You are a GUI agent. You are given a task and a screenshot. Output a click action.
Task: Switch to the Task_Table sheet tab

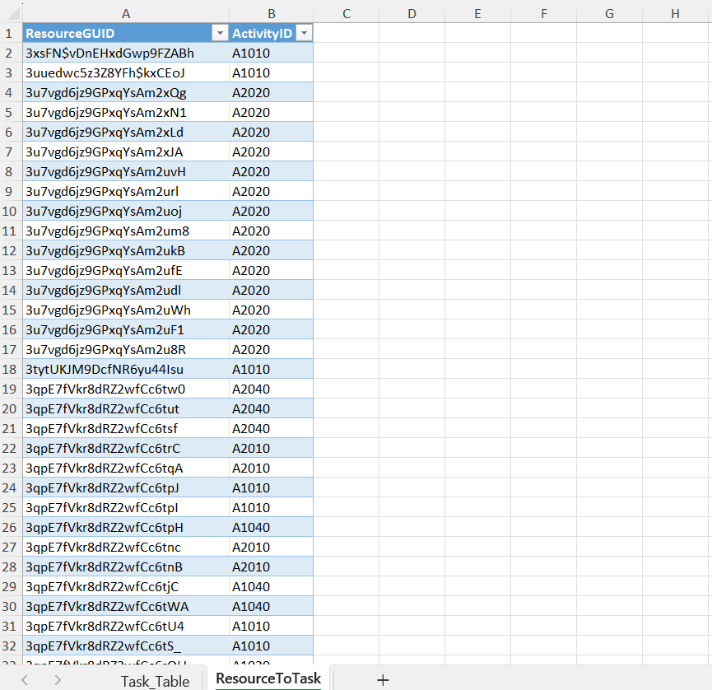click(x=155, y=678)
